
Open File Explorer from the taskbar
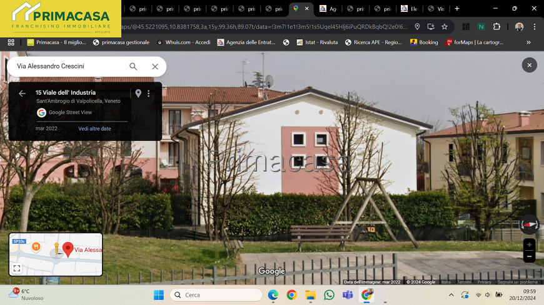(310, 295)
